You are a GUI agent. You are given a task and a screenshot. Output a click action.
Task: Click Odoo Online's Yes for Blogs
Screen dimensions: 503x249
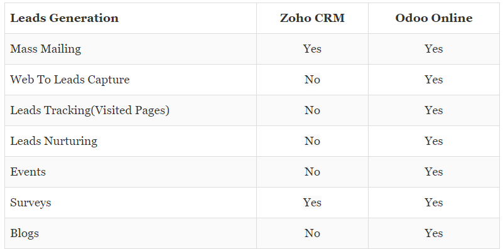coord(434,233)
